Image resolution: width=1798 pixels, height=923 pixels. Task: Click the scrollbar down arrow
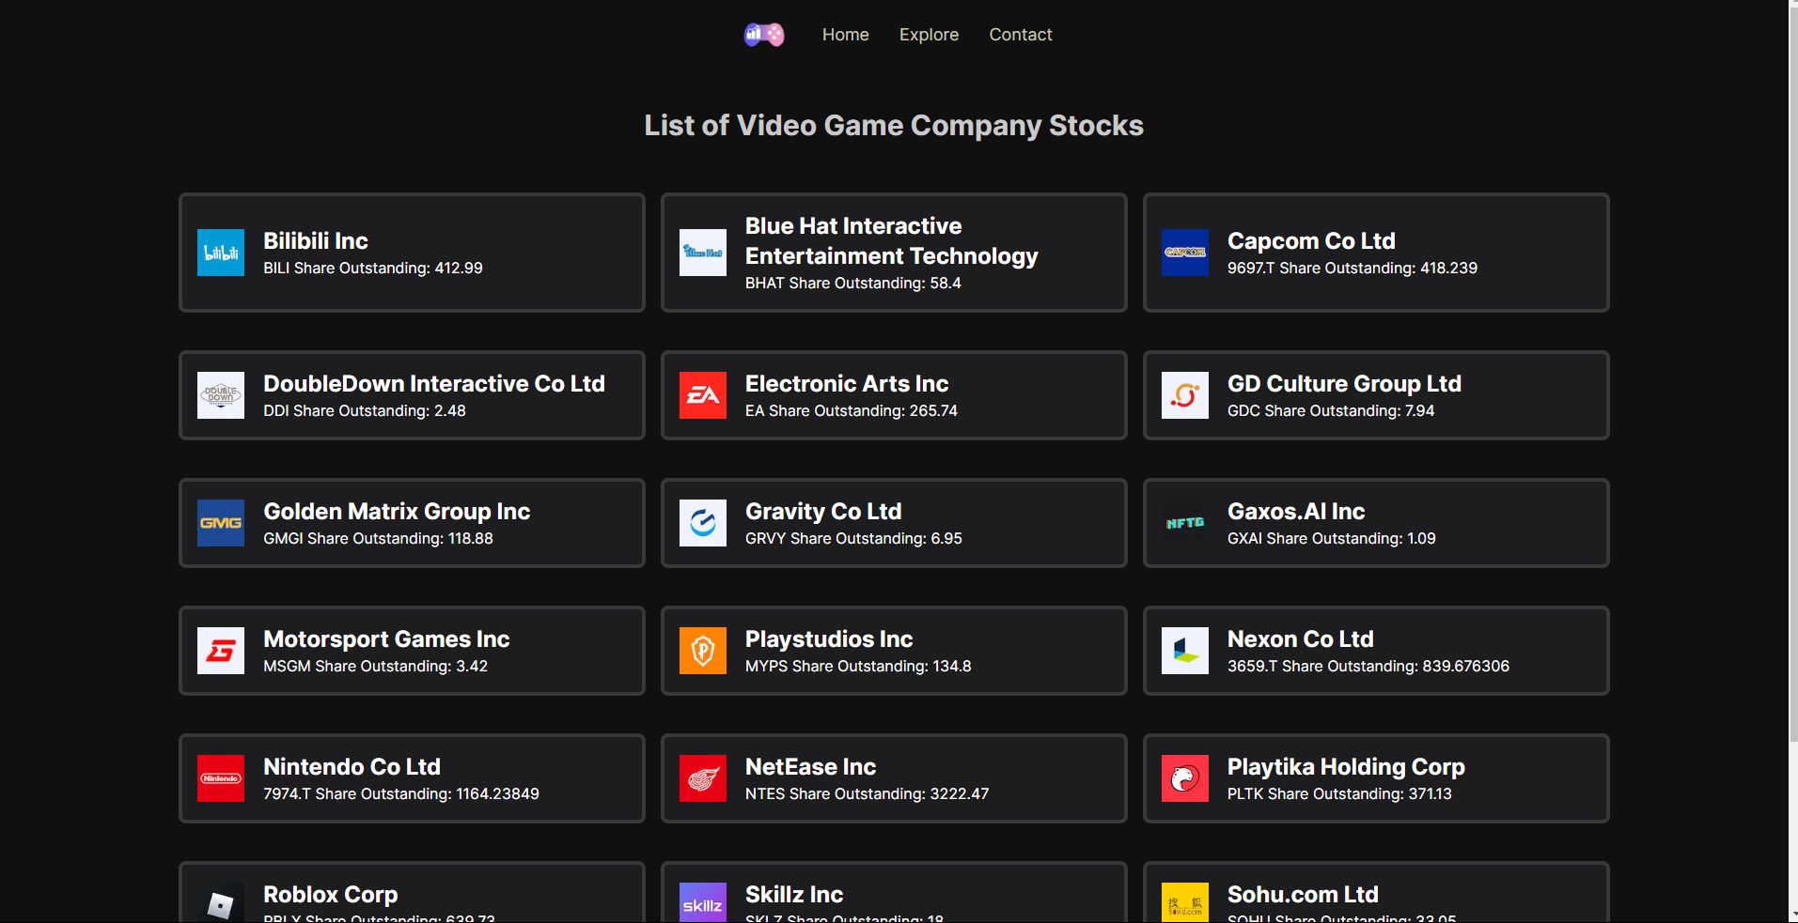(x=1793, y=914)
